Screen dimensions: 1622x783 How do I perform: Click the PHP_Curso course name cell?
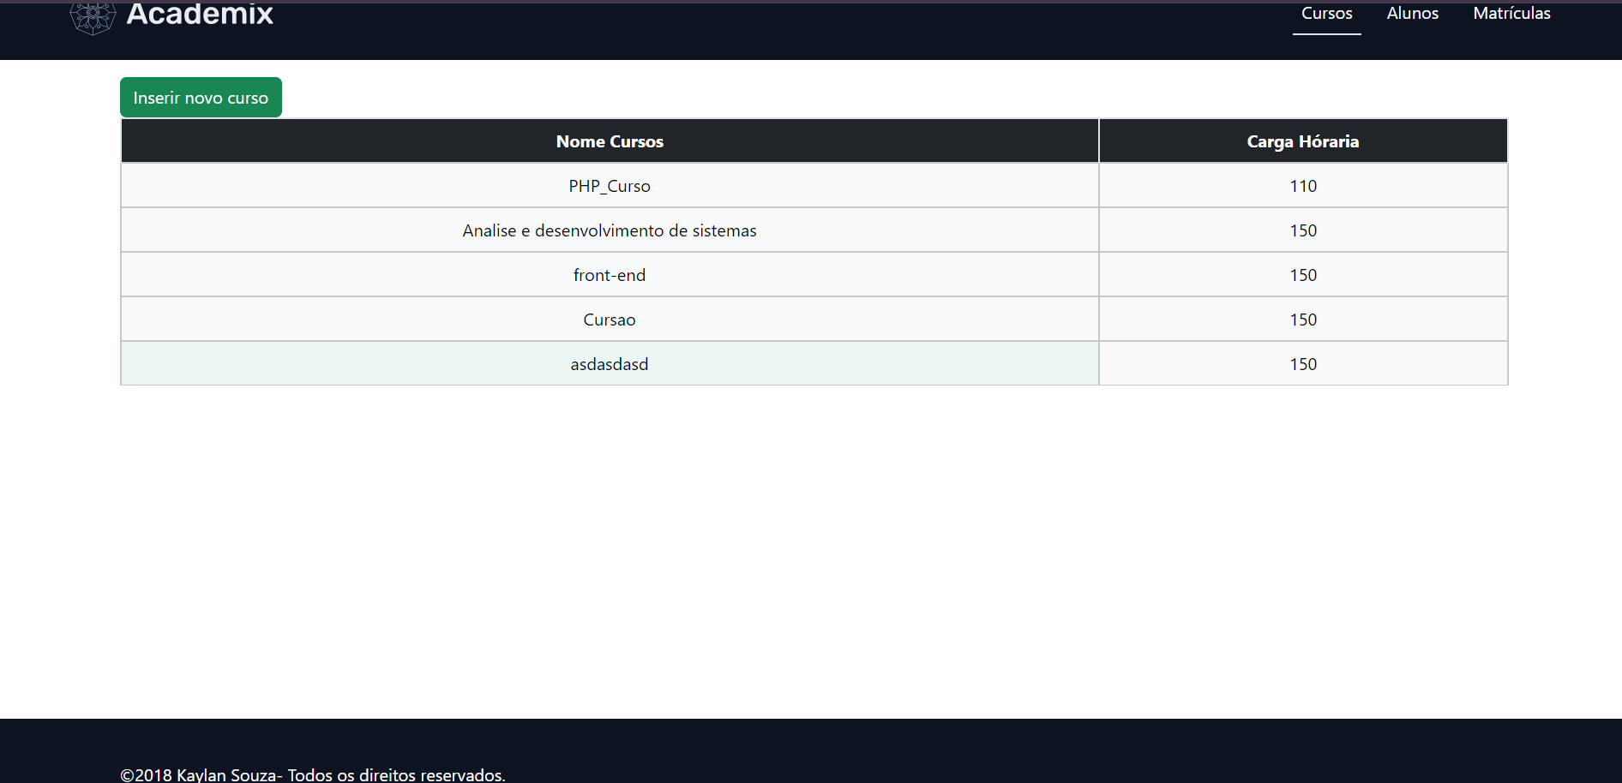click(x=610, y=186)
